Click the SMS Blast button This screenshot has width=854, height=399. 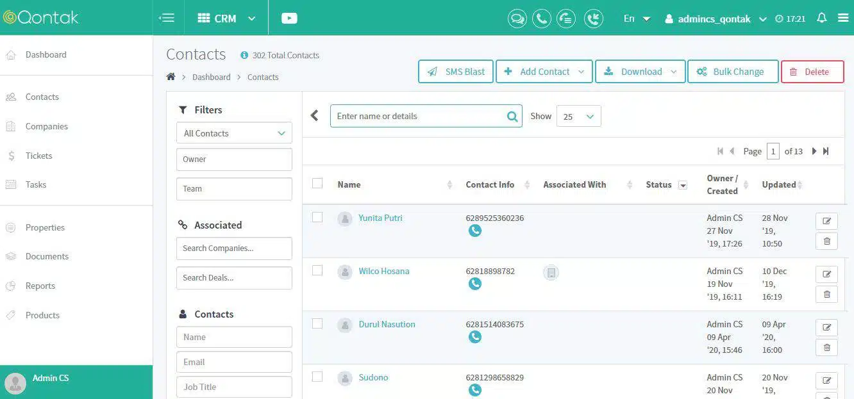tap(456, 72)
